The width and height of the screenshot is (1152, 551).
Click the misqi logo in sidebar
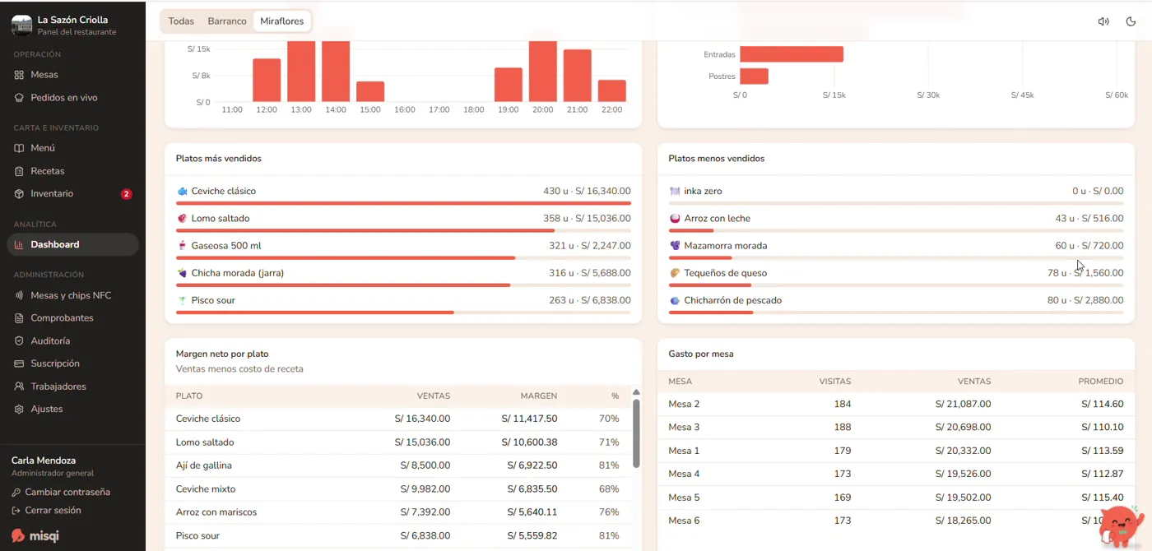35,535
